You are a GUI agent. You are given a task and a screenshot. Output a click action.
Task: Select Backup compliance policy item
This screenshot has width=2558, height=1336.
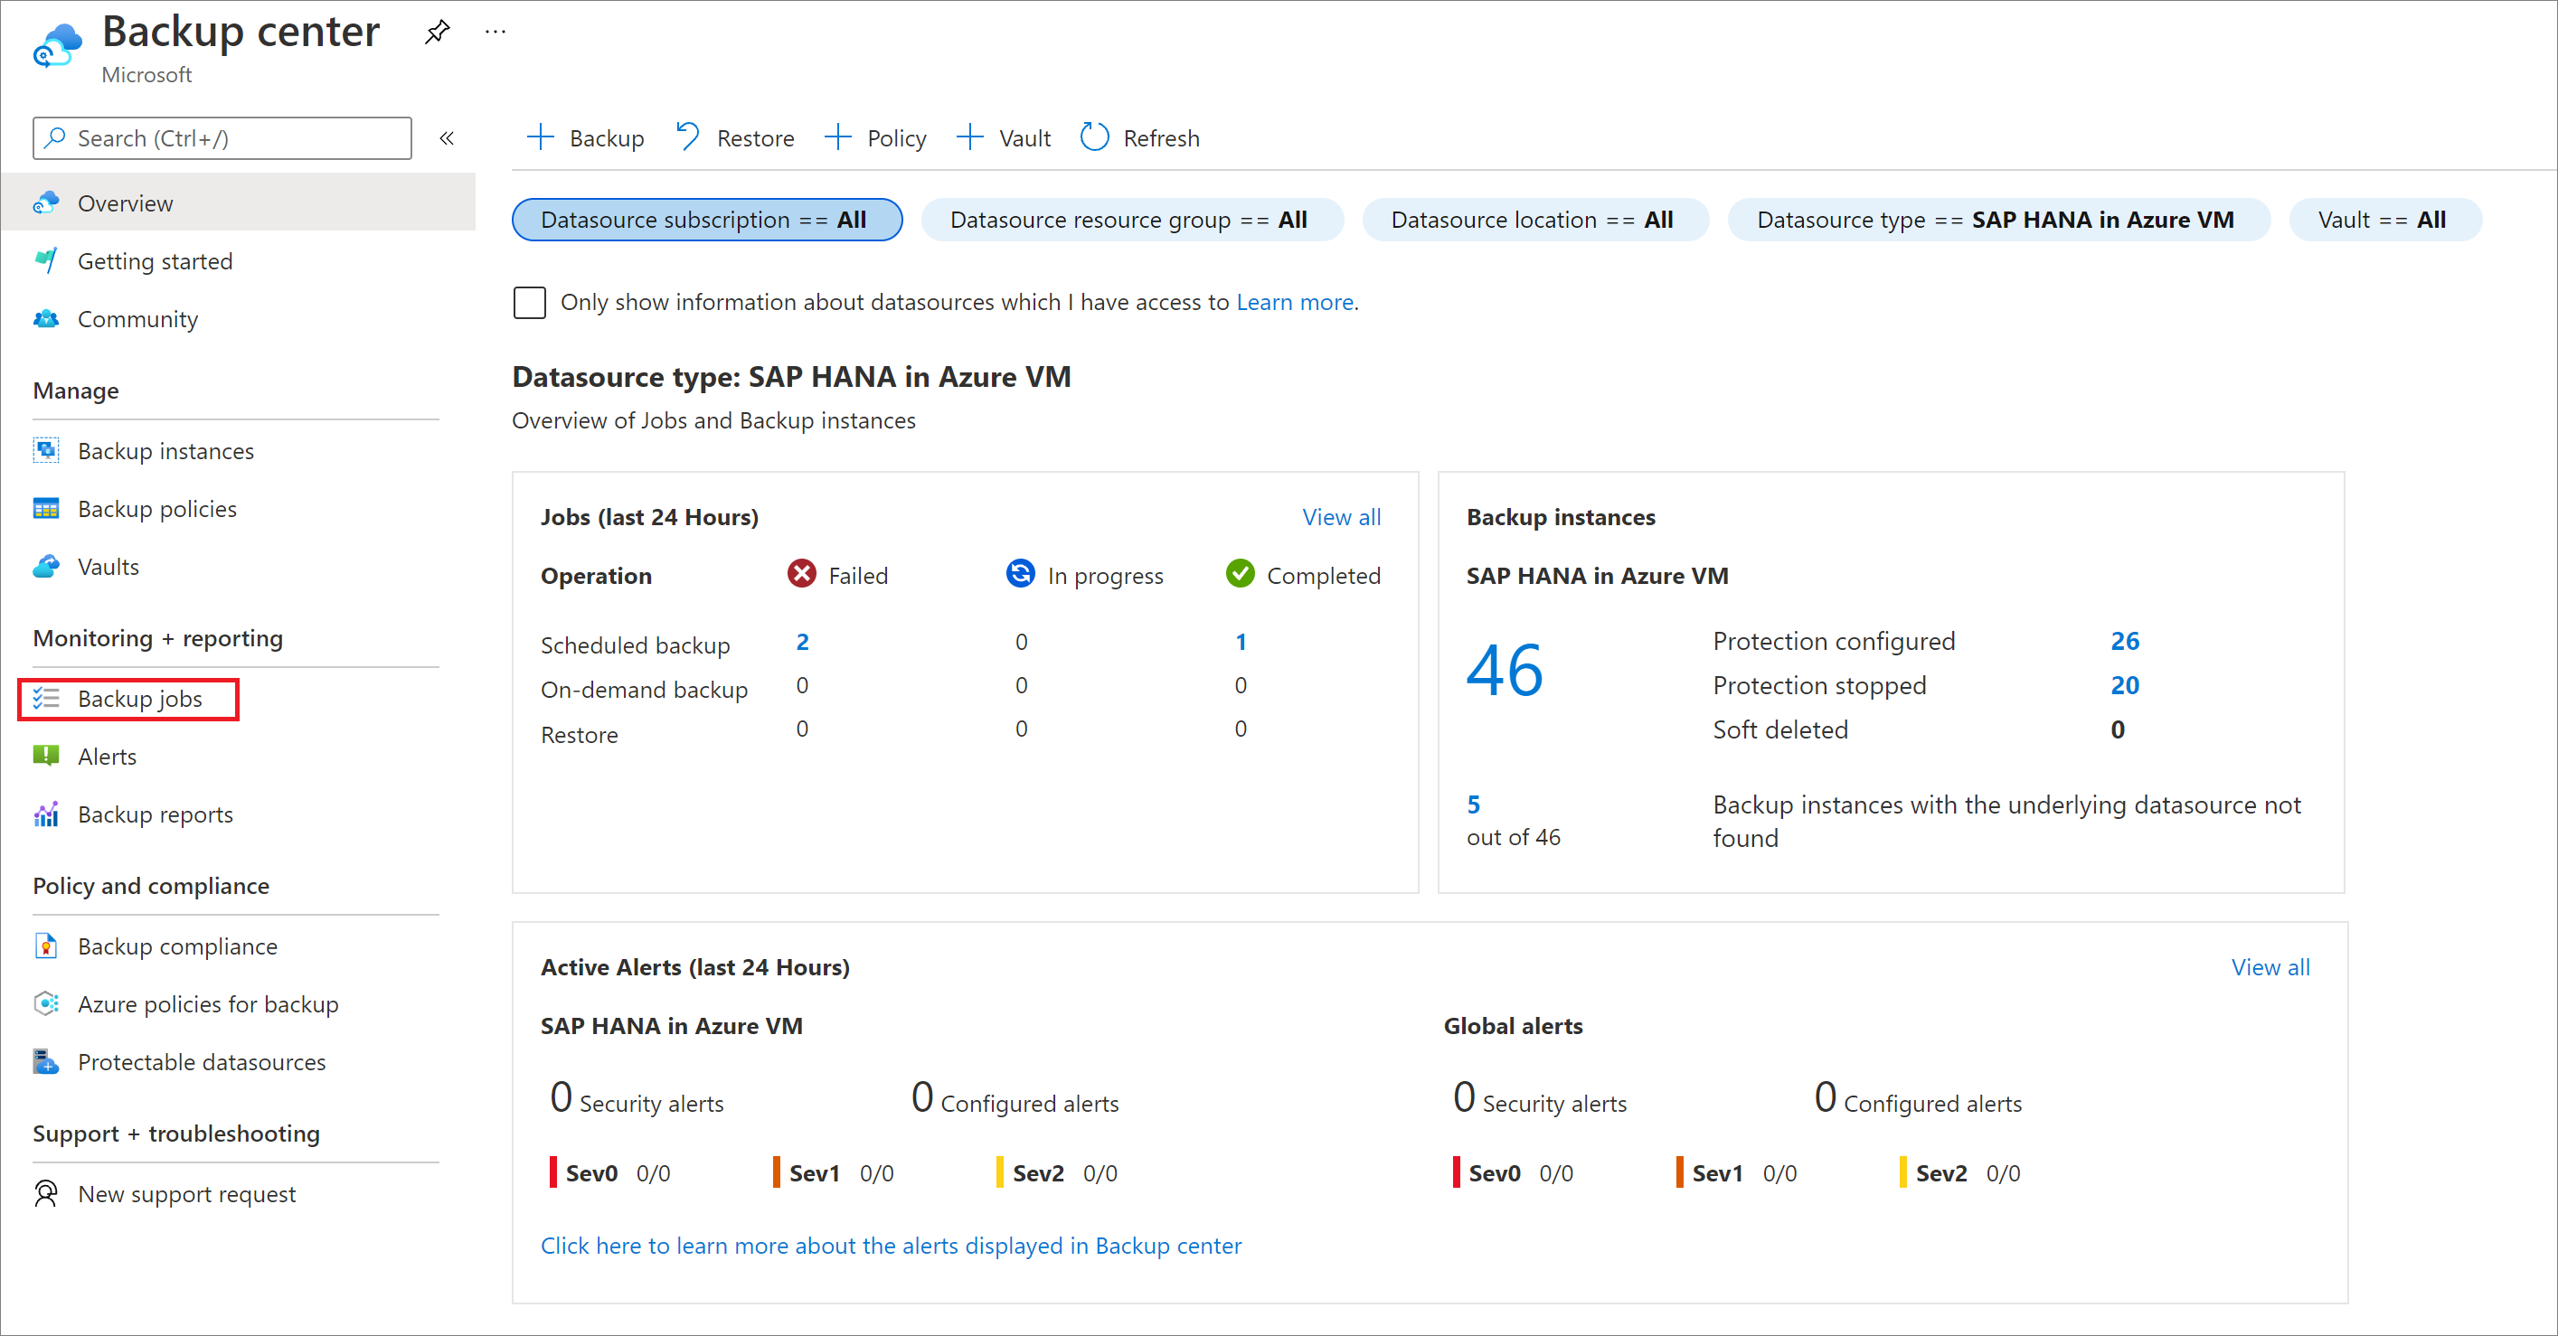[x=176, y=946]
